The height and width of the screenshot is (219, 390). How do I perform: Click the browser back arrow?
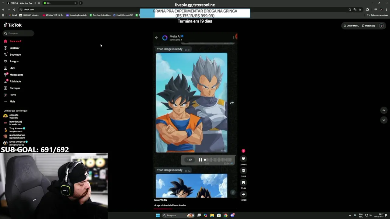tap(3, 9)
